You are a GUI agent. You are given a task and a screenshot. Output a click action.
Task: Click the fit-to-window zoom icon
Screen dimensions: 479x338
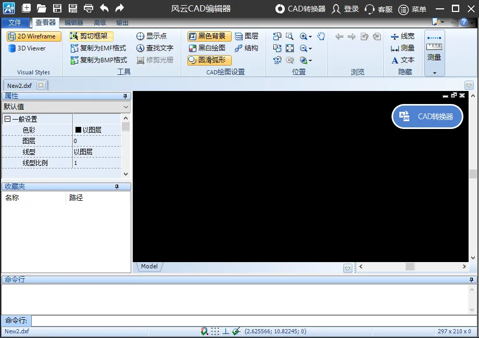tap(289, 48)
